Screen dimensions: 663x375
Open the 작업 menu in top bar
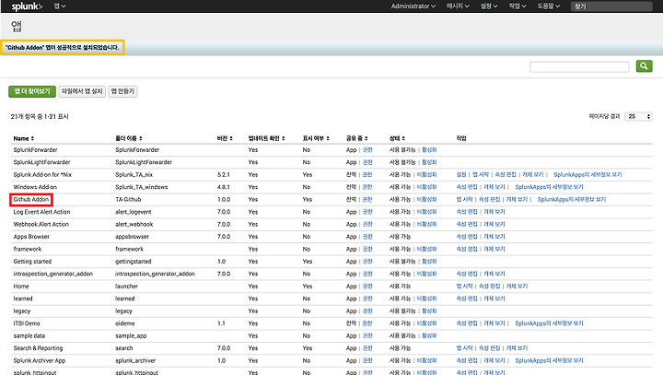coord(518,6)
